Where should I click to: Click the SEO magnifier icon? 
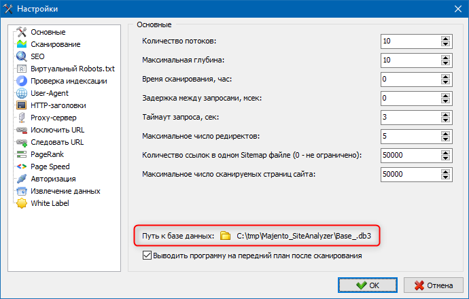coord(22,56)
